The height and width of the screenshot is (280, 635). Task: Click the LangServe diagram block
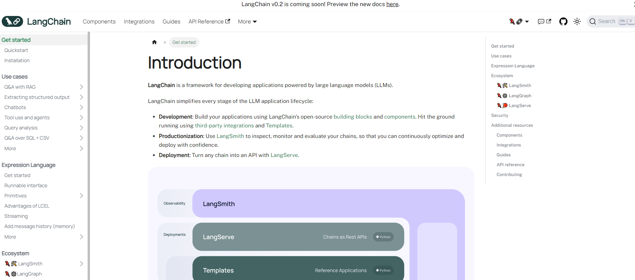pyautogui.click(x=298, y=237)
